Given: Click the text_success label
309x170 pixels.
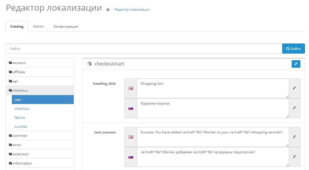Looking at the screenshot, I should (x=105, y=132).
